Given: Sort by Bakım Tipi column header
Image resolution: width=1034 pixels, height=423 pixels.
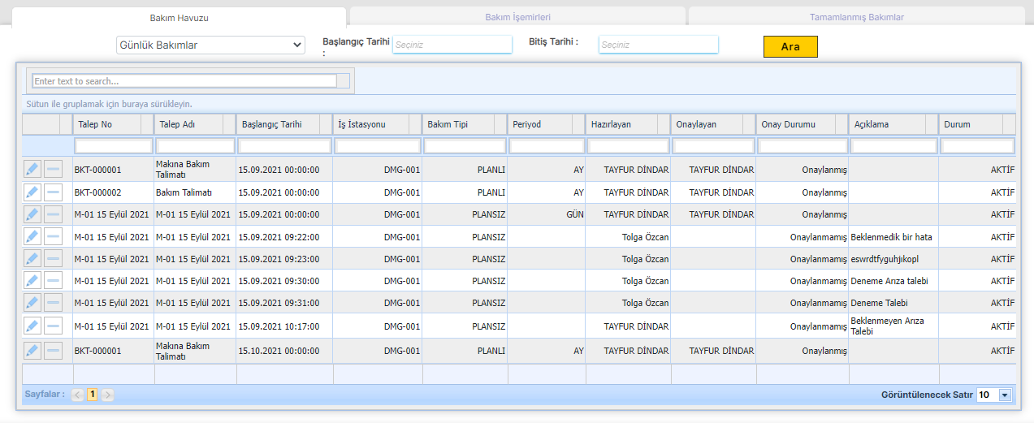Looking at the screenshot, I should 465,124.
